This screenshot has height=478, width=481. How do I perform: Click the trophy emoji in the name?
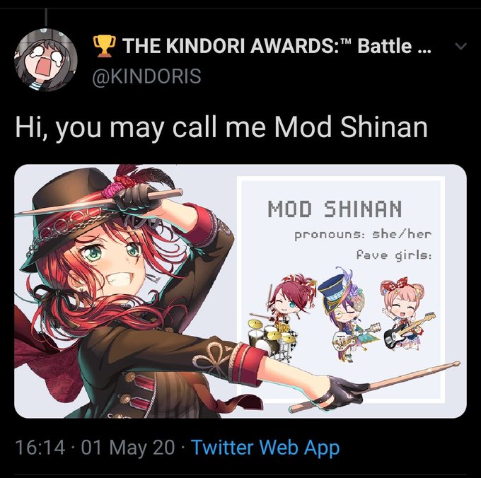(x=104, y=46)
